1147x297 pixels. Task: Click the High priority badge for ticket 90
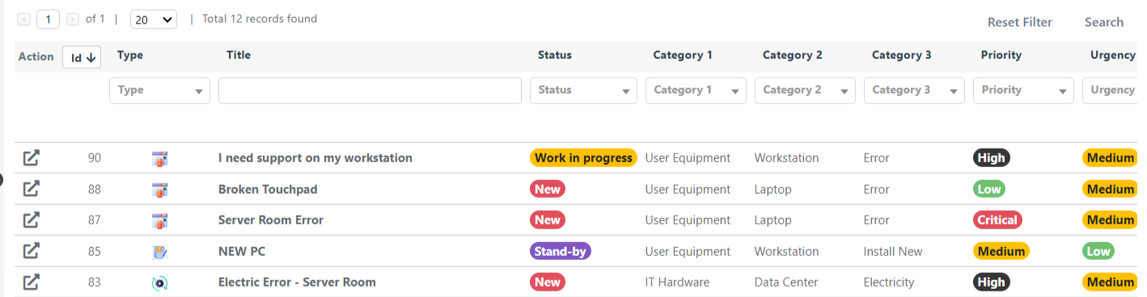tap(991, 158)
